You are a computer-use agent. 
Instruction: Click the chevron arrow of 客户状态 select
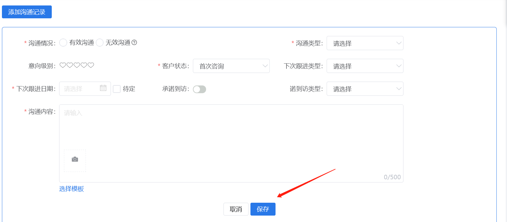pyautogui.click(x=265, y=66)
